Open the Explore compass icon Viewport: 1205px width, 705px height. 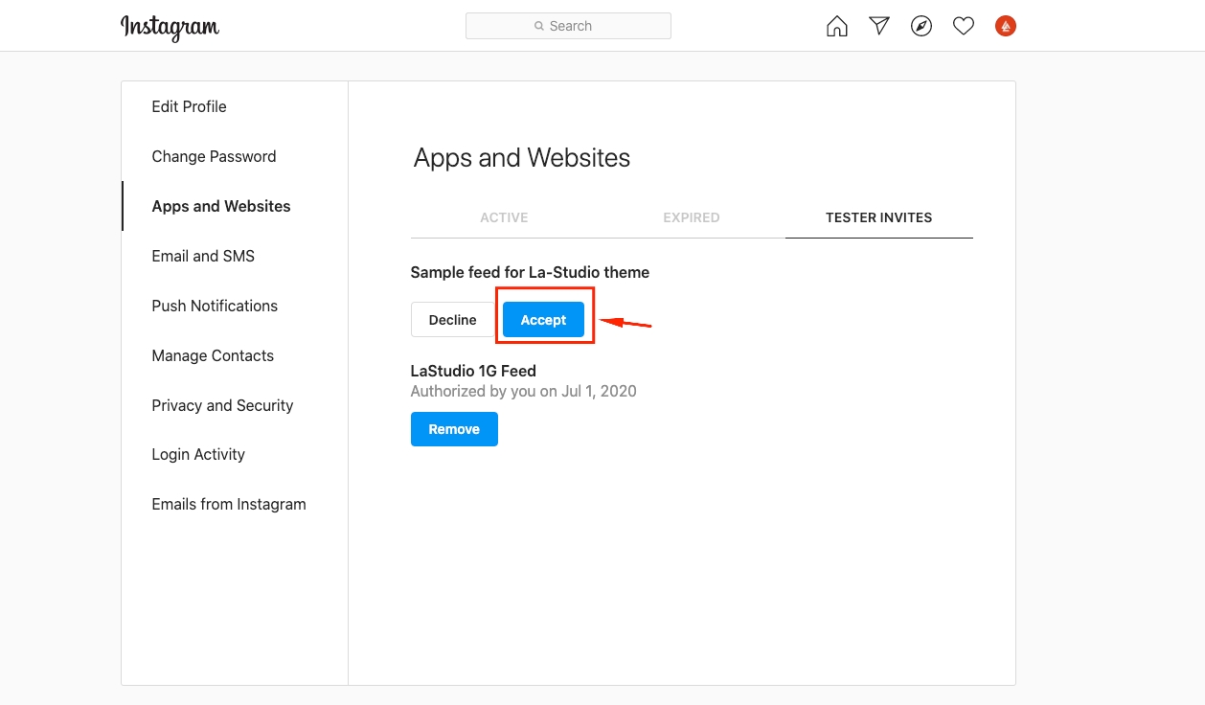[x=921, y=26]
